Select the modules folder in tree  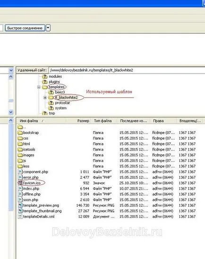[x=52, y=76]
